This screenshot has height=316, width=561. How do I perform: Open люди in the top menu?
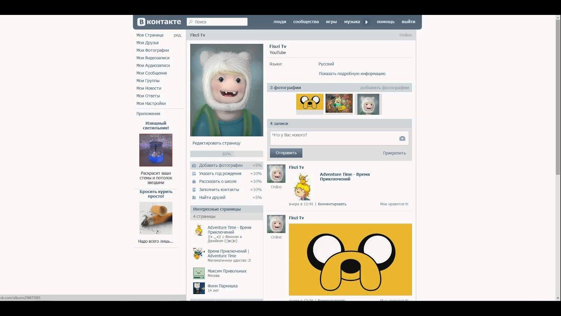(x=280, y=22)
